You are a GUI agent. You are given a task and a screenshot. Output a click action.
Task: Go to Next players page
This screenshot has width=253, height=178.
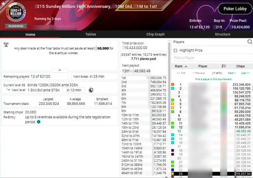(x=232, y=73)
